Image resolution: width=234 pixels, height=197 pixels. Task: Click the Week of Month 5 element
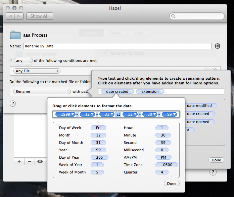tap(97, 172)
